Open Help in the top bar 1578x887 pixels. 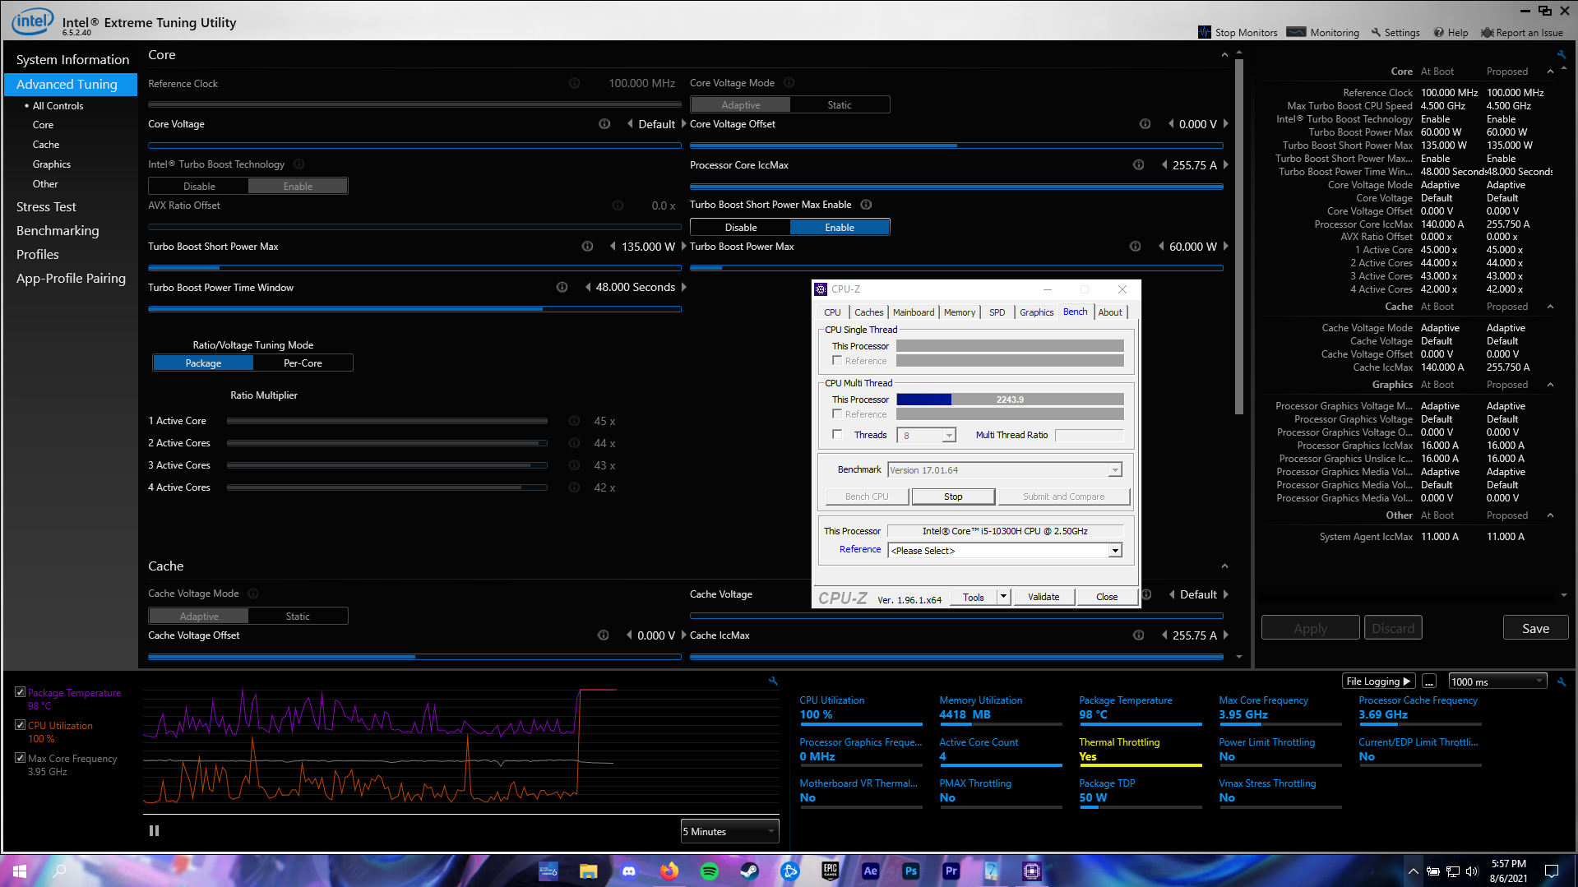[x=1451, y=32]
